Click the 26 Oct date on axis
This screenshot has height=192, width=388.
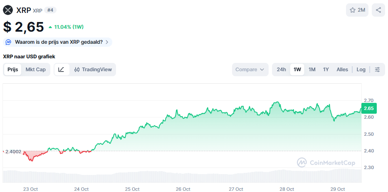pos(183,189)
